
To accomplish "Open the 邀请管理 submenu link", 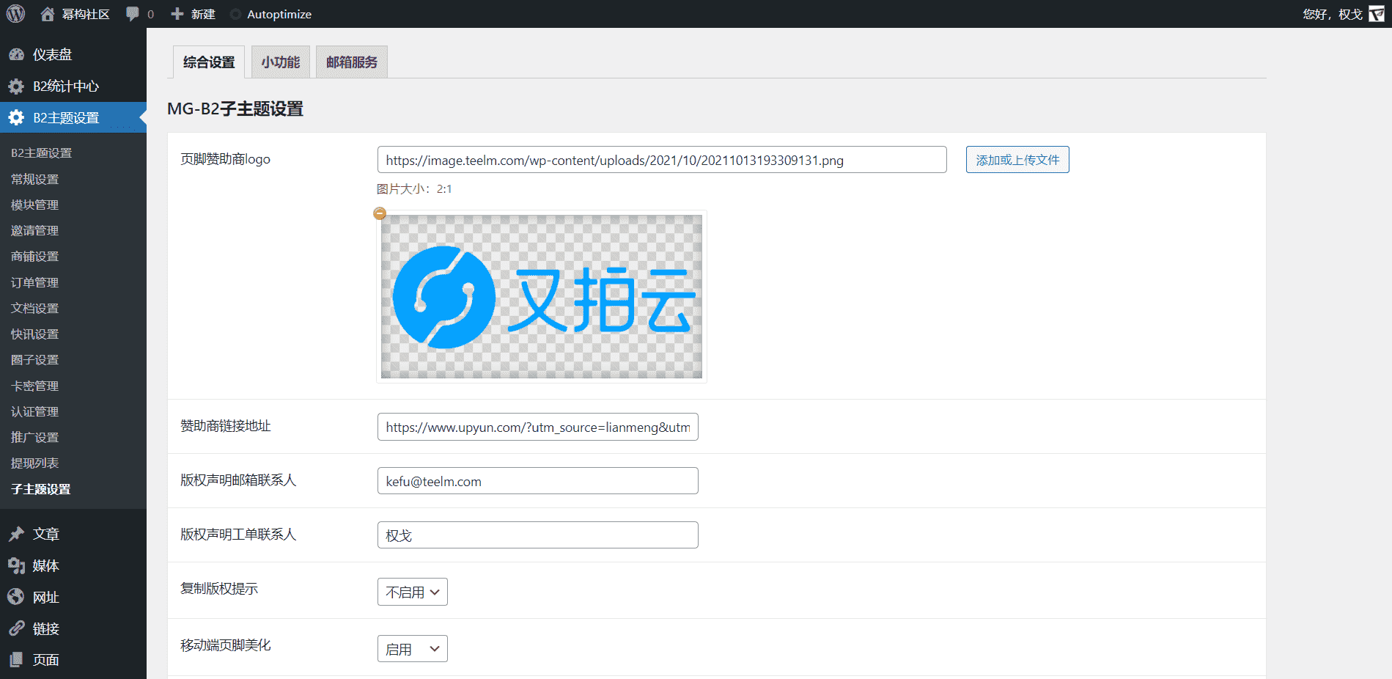I will [x=34, y=230].
